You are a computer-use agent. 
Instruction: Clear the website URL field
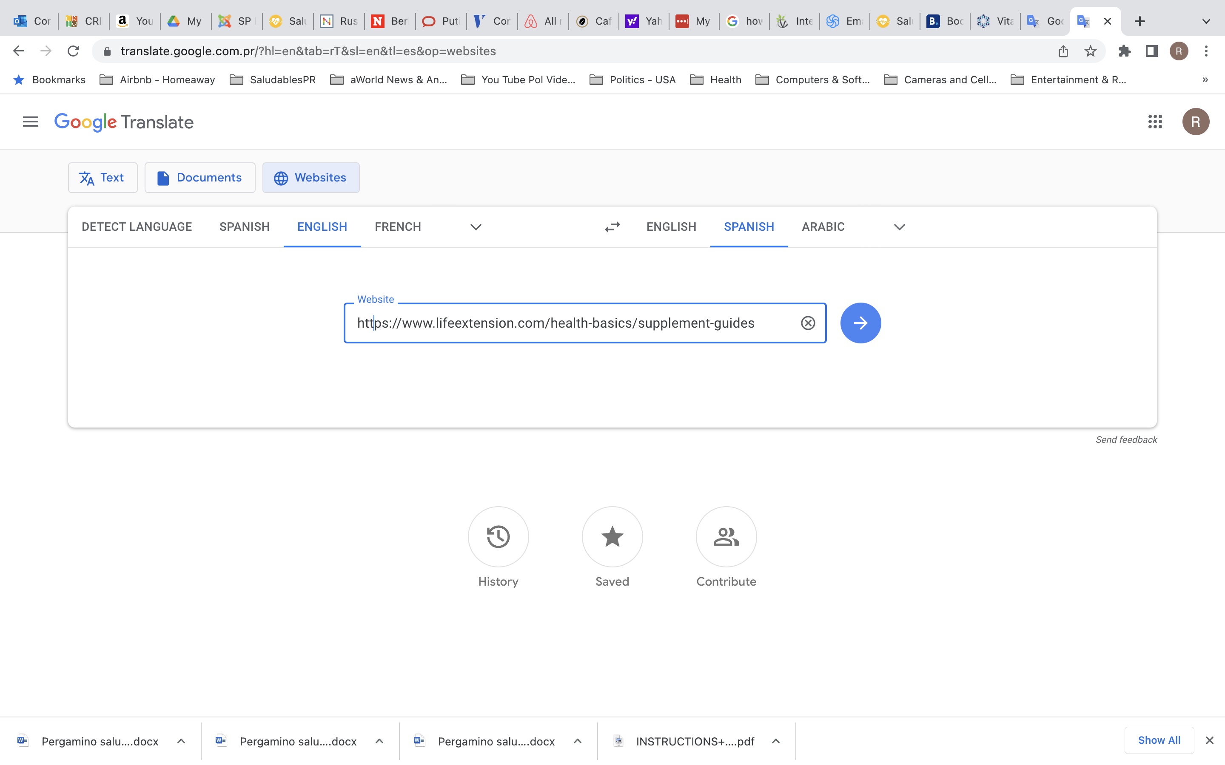click(808, 323)
